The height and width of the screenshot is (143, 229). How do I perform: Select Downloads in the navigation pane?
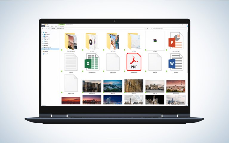[47, 40]
